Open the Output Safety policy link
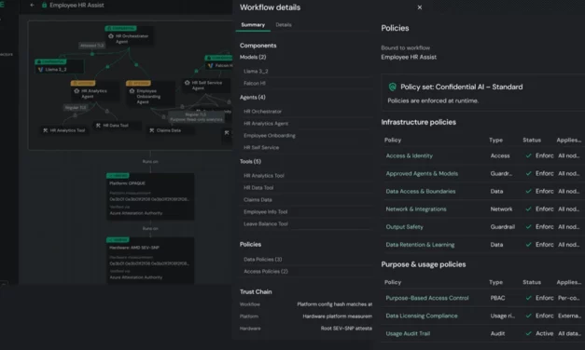The width and height of the screenshot is (585, 350). click(404, 227)
